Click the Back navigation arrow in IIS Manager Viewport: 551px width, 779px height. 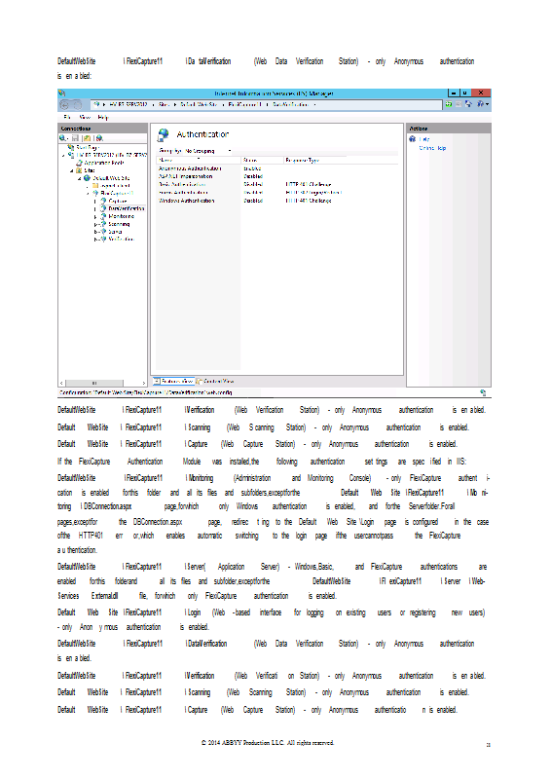[x=64, y=105]
